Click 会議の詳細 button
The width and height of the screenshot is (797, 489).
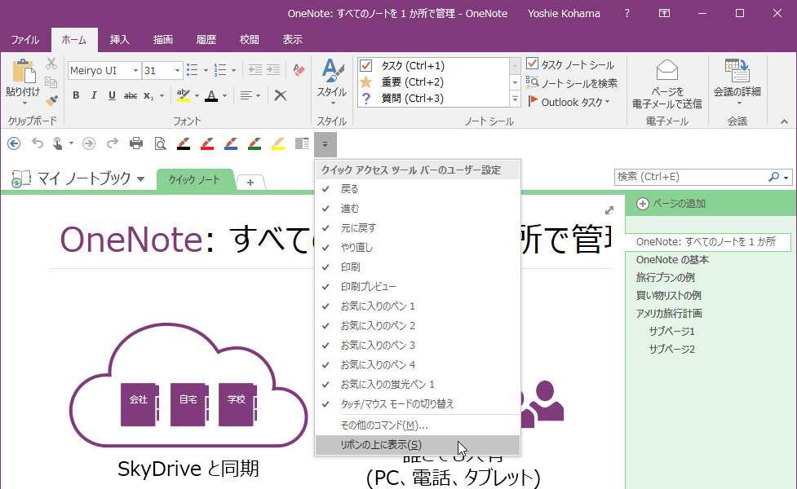pyautogui.click(x=737, y=82)
